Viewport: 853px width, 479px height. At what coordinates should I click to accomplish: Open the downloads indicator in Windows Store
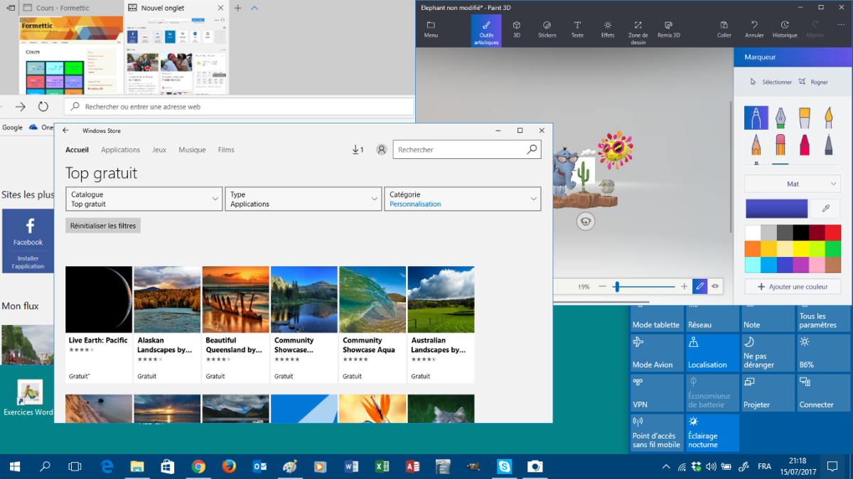[358, 150]
